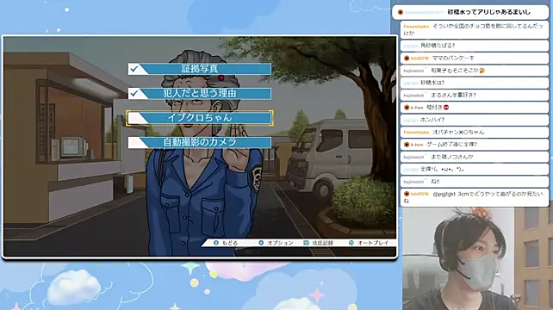Click the k-hon name on the 蜂付き message
The image size is (553, 310).
point(417,108)
